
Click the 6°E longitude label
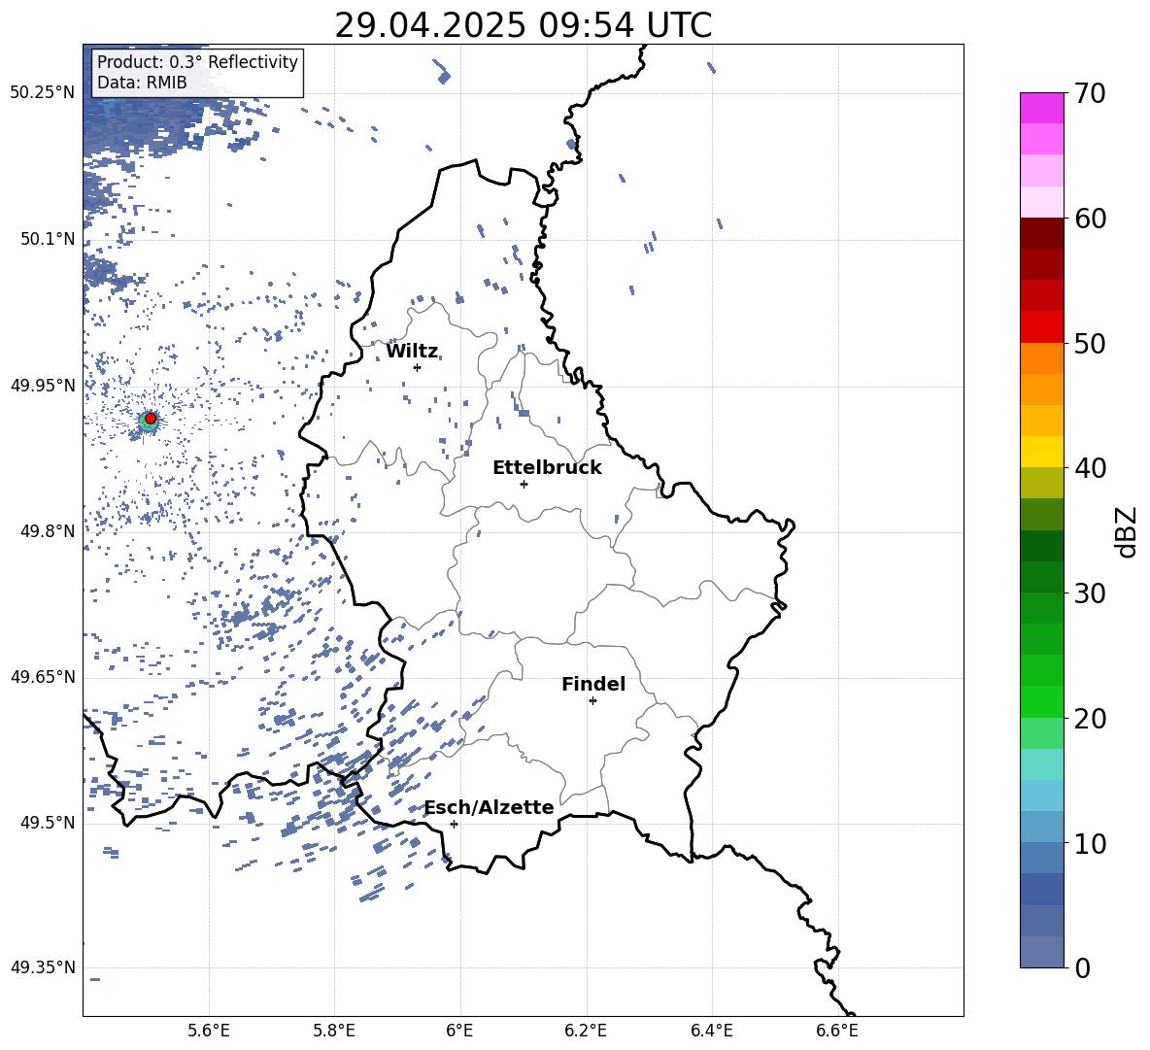[459, 1031]
